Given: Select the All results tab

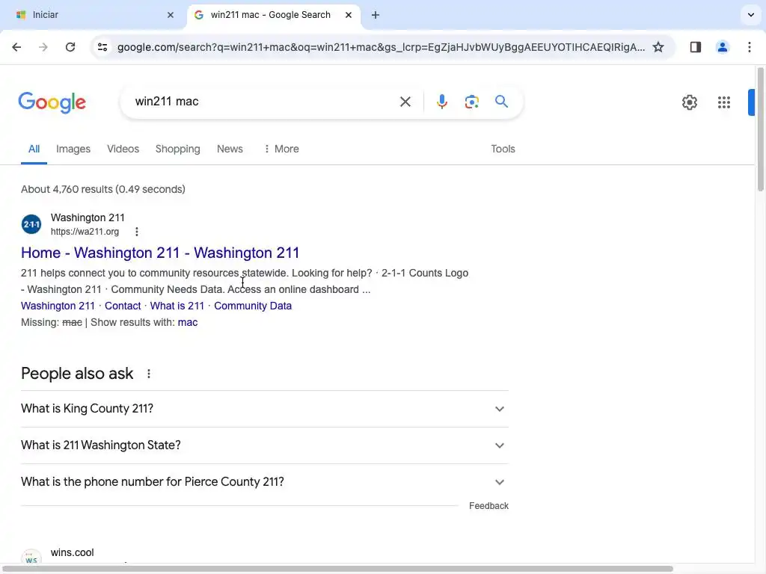Looking at the screenshot, I should point(34,149).
